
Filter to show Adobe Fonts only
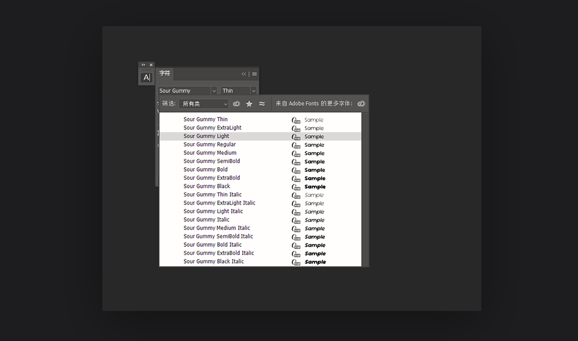(x=236, y=103)
